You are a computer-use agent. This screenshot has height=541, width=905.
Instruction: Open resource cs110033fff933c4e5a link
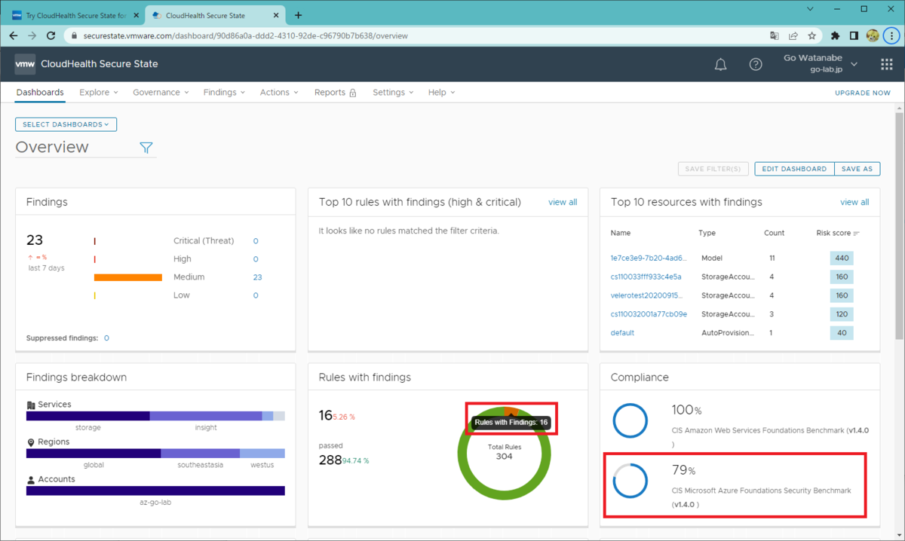pos(646,277)
